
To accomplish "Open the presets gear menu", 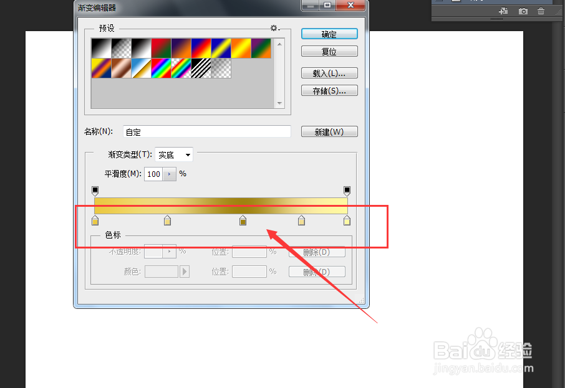I will tap(274, 28).
